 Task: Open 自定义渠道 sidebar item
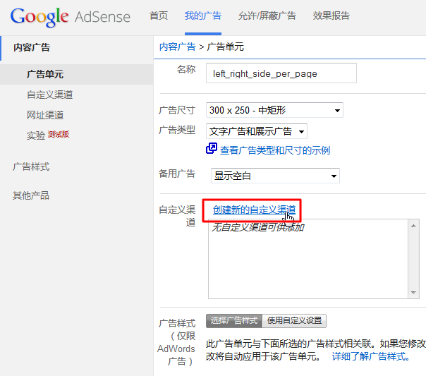49,95
